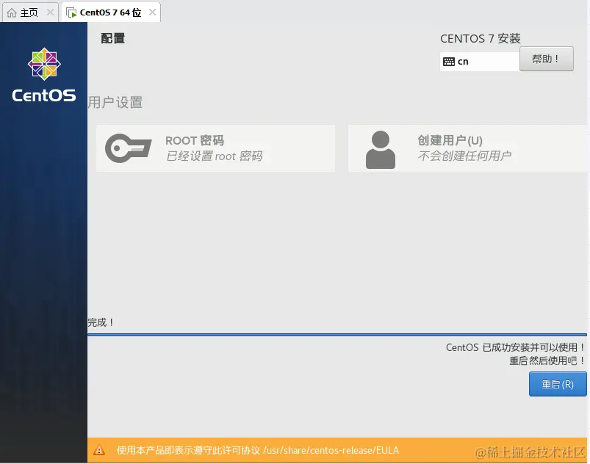Screen dimensions: 590x464
Task: Select the CentOS 7 64 位 tab
Action: (111, 12)
